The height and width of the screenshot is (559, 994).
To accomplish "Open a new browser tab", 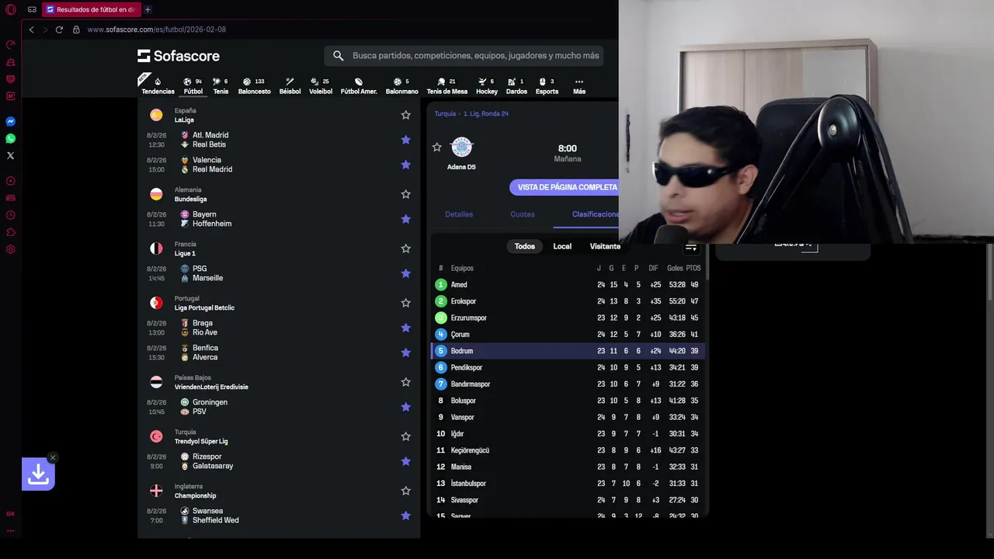I will click(148, 9).
